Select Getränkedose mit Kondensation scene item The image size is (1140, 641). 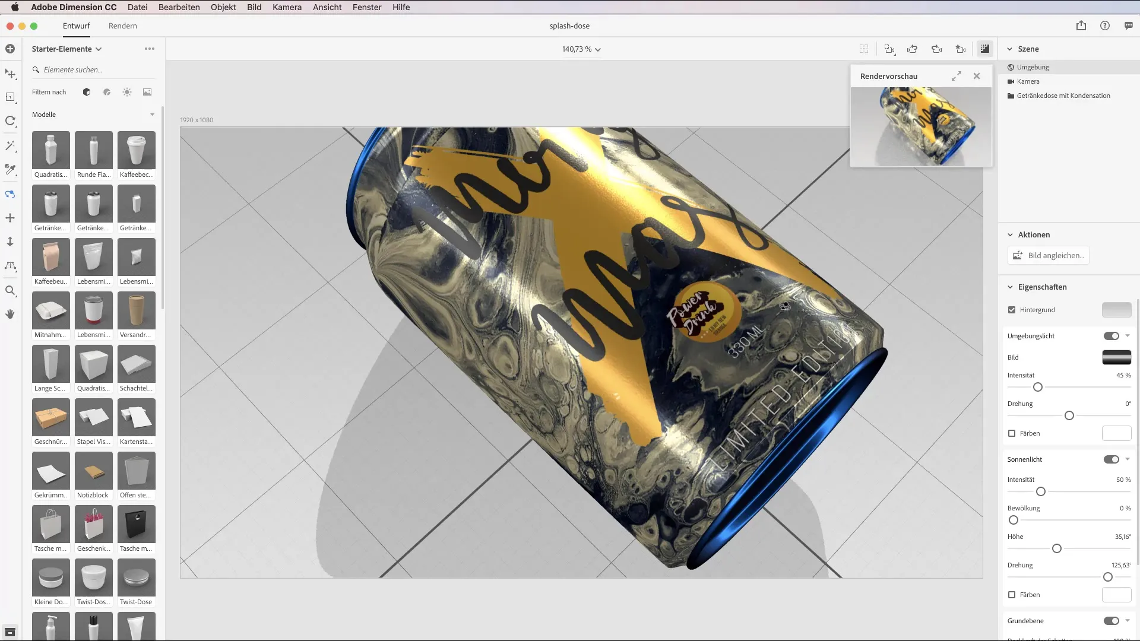(x=1069, y=96)
